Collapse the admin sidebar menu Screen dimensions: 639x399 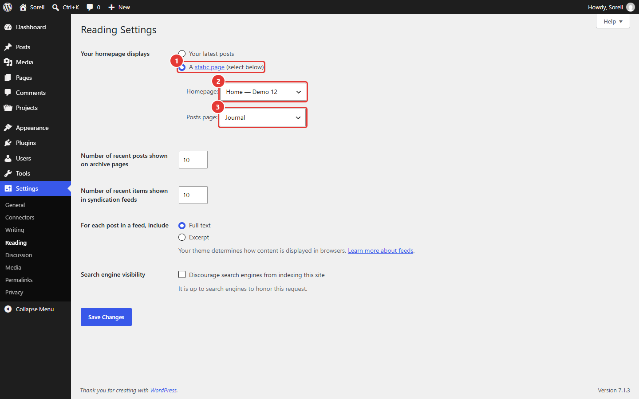point(35,309)
